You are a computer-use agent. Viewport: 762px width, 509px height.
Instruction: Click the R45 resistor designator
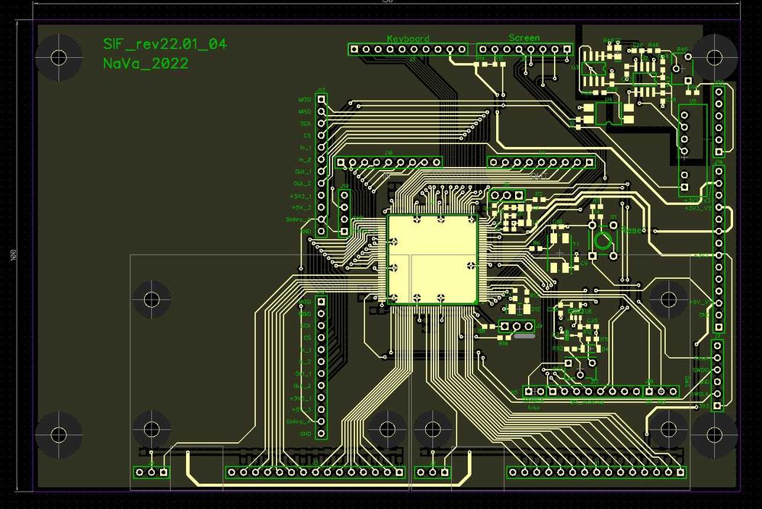pyautogui.click(x=682, y=49)
